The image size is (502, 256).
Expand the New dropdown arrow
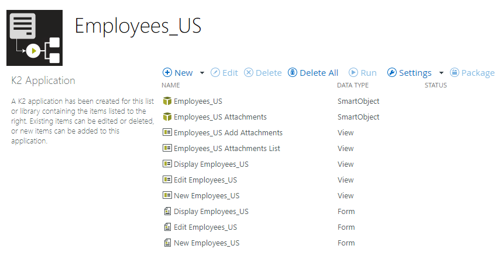coord(202,73)
